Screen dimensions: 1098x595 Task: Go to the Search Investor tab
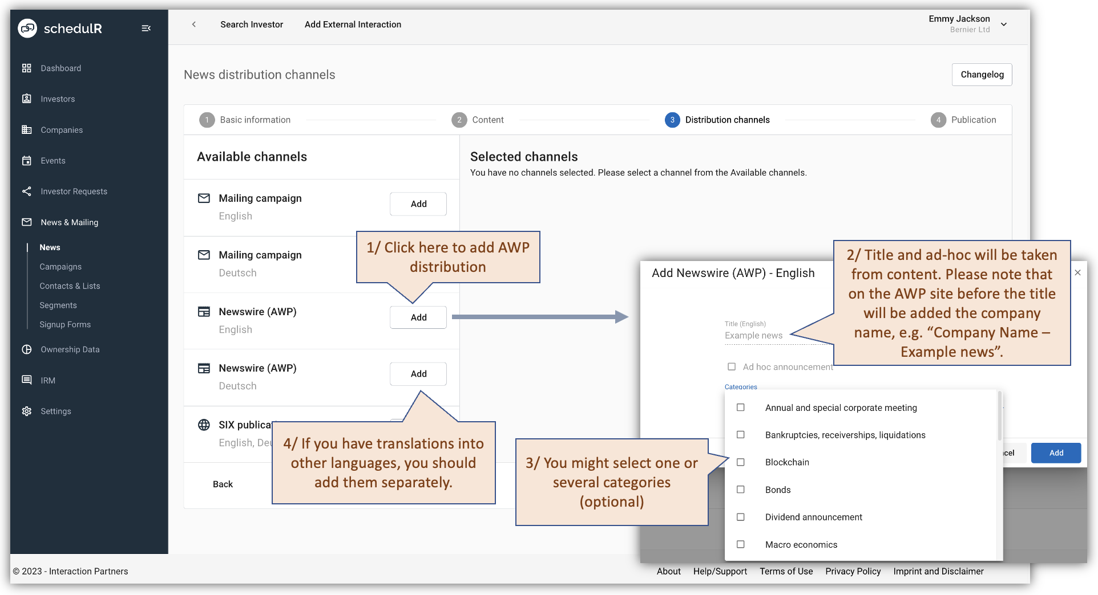252,25
